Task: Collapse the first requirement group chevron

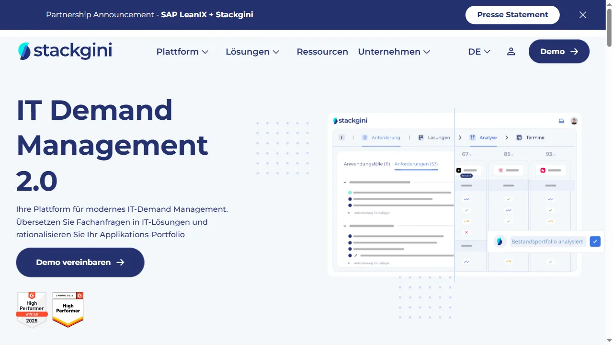Action: click(x=345, y=182)
